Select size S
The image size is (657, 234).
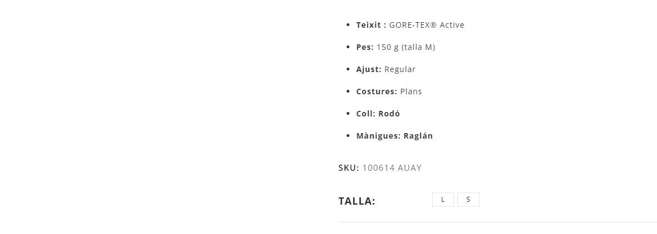(x=468, y=200)
